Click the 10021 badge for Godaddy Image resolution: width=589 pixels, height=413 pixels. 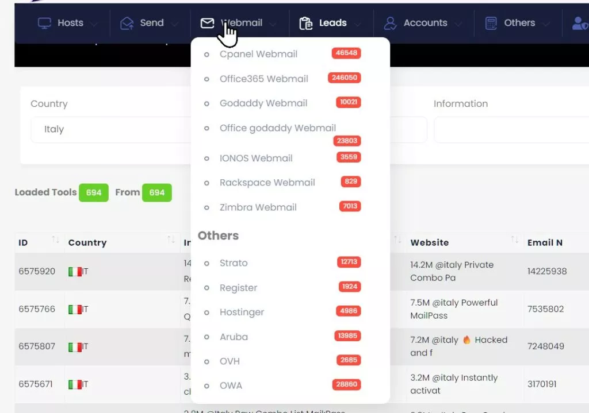[x=348, y=102]
